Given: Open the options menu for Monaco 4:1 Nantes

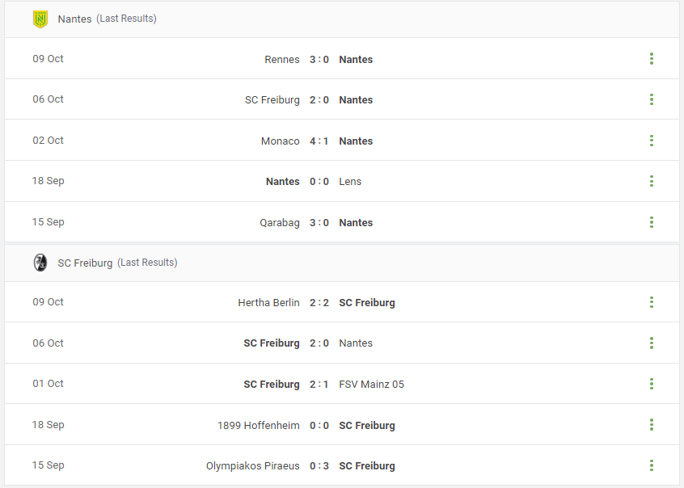Looking at the screenshot, I should [x=652, y=141].
